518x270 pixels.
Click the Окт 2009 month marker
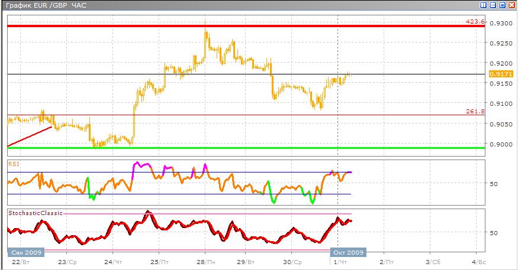348,252
